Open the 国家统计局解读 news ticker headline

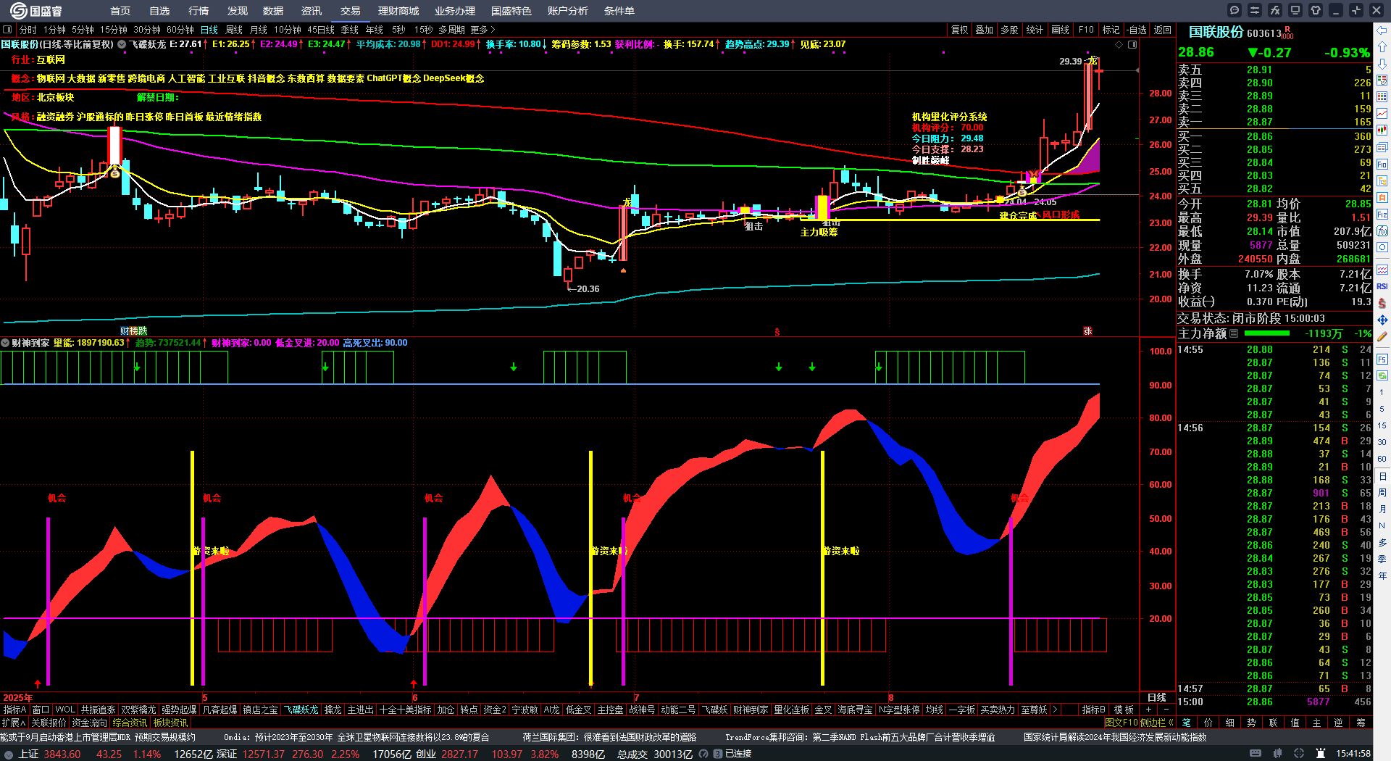[1115, 737]
